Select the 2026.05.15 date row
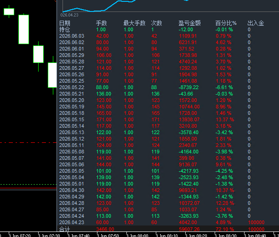The image size is (279, 237). point(72,119)
